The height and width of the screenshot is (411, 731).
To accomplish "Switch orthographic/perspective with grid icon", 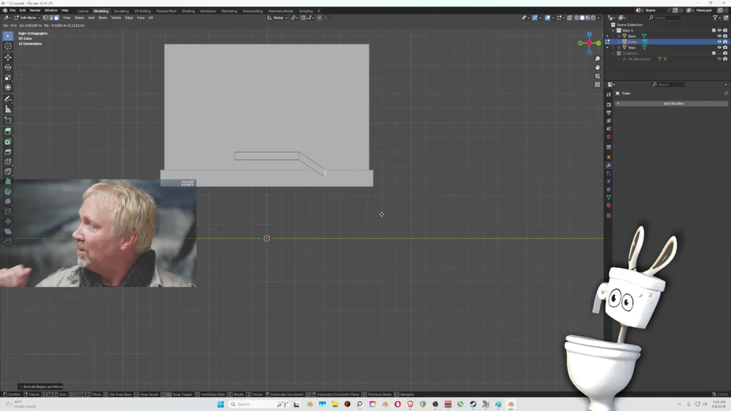I will point(597,84).
